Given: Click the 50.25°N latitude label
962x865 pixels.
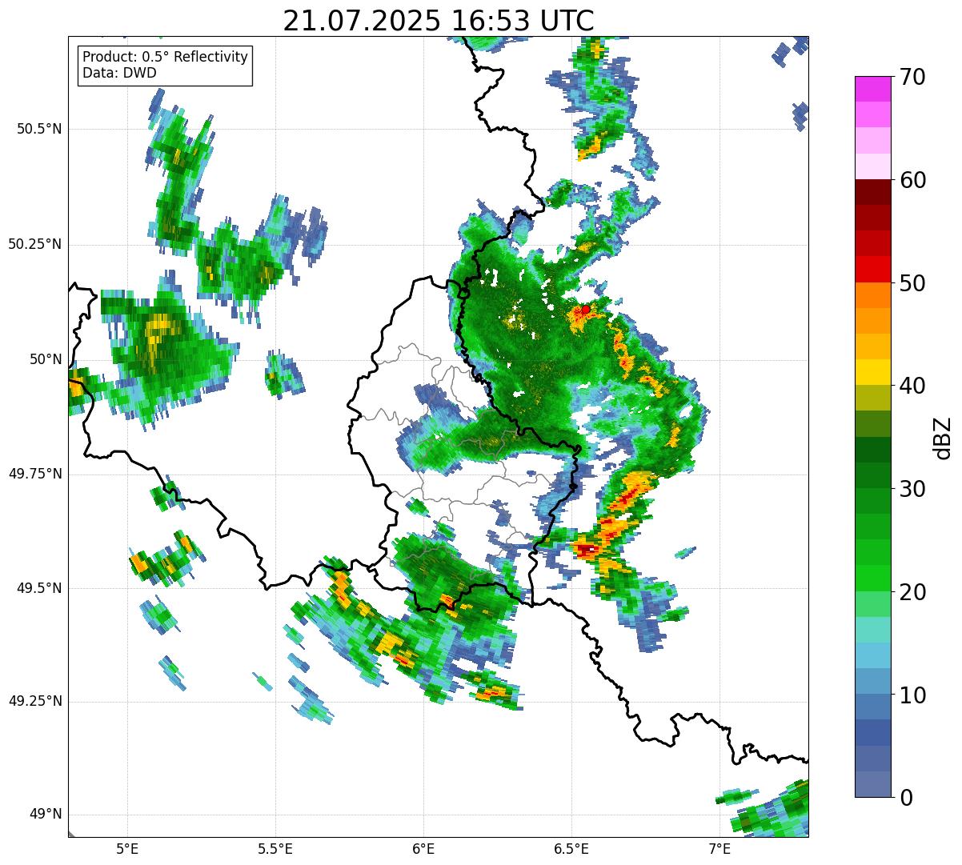Looking at the screenshot, I should [x=35, y=244].
